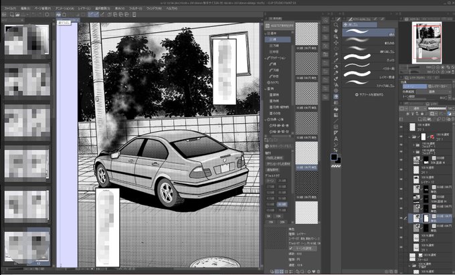Toggle visibility of フォルダー 1 layer
The image size is (455, 275).
click(x=401, y=145)
